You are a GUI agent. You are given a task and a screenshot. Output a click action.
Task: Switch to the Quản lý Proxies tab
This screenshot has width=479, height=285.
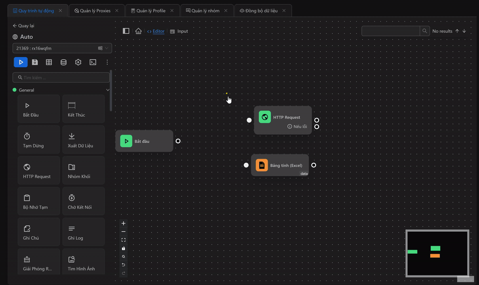coord(95,10)
